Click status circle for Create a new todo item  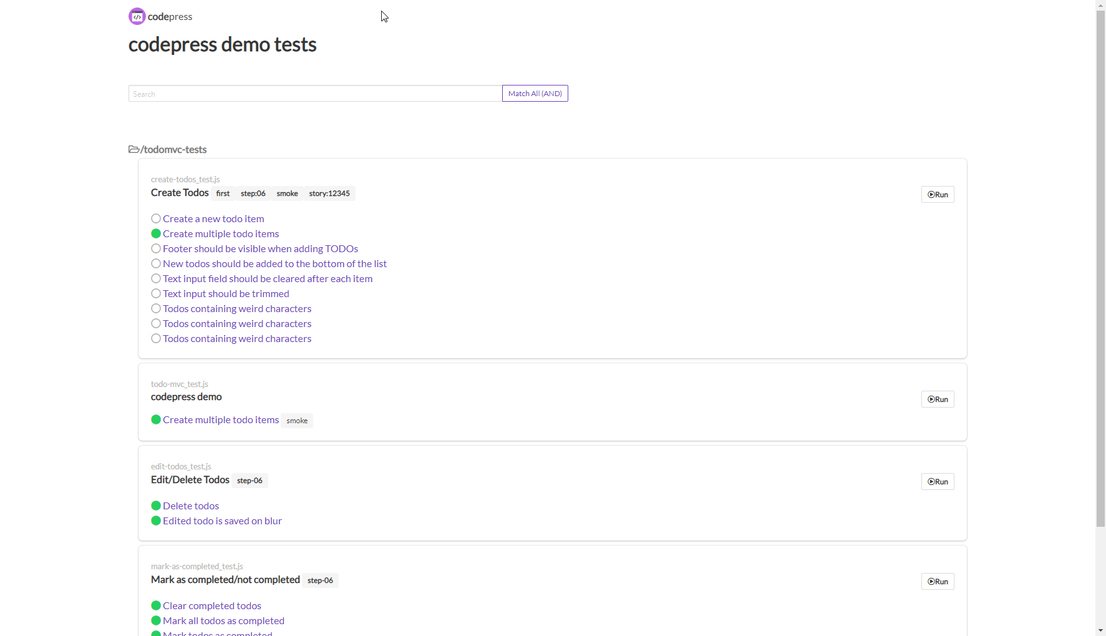click(156, 218)
